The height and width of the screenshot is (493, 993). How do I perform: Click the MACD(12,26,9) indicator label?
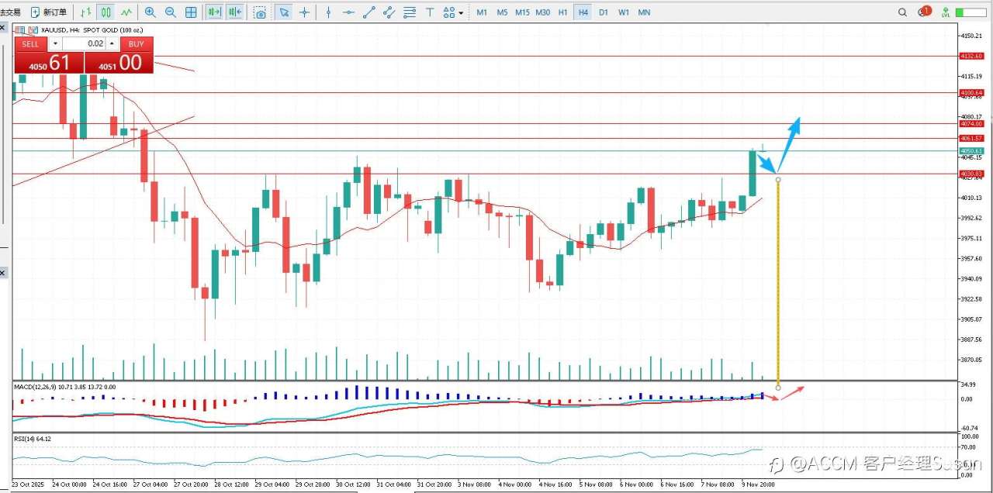64,386
